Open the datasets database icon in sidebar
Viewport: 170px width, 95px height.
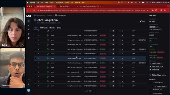(x=29, y=34)
